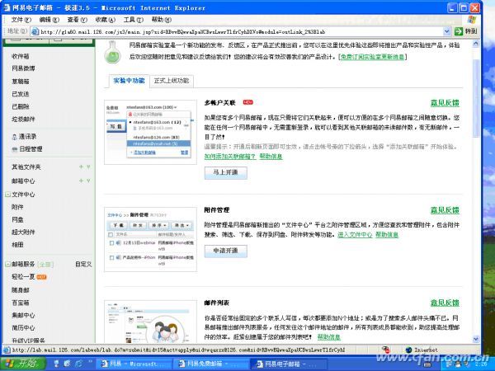Click 帮助信息 link under 附件管理

387,235
